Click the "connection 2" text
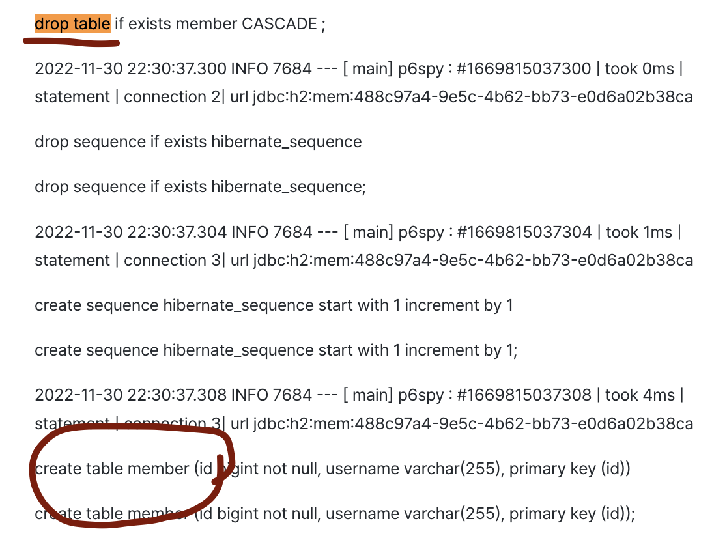Viewport: 727px width, 538px height. (x=165, y=97)
